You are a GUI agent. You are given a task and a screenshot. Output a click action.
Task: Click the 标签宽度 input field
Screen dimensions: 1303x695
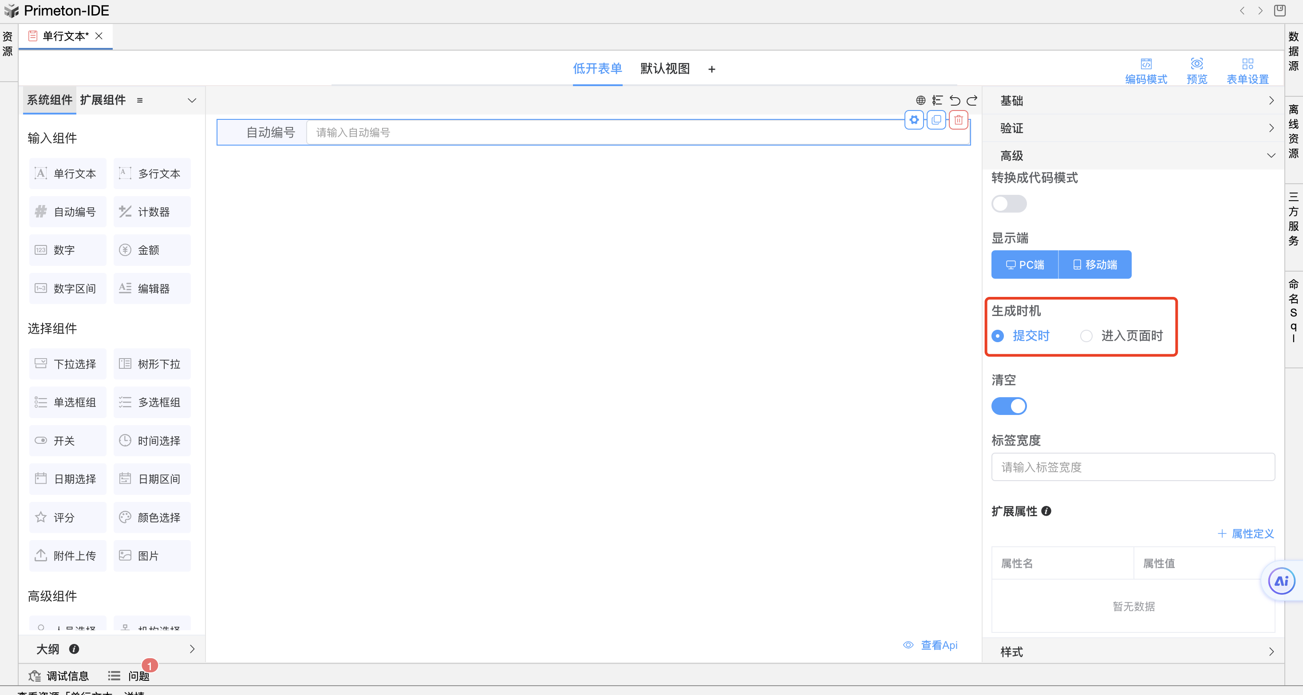pyautogui.click(x=1133, y=467)
